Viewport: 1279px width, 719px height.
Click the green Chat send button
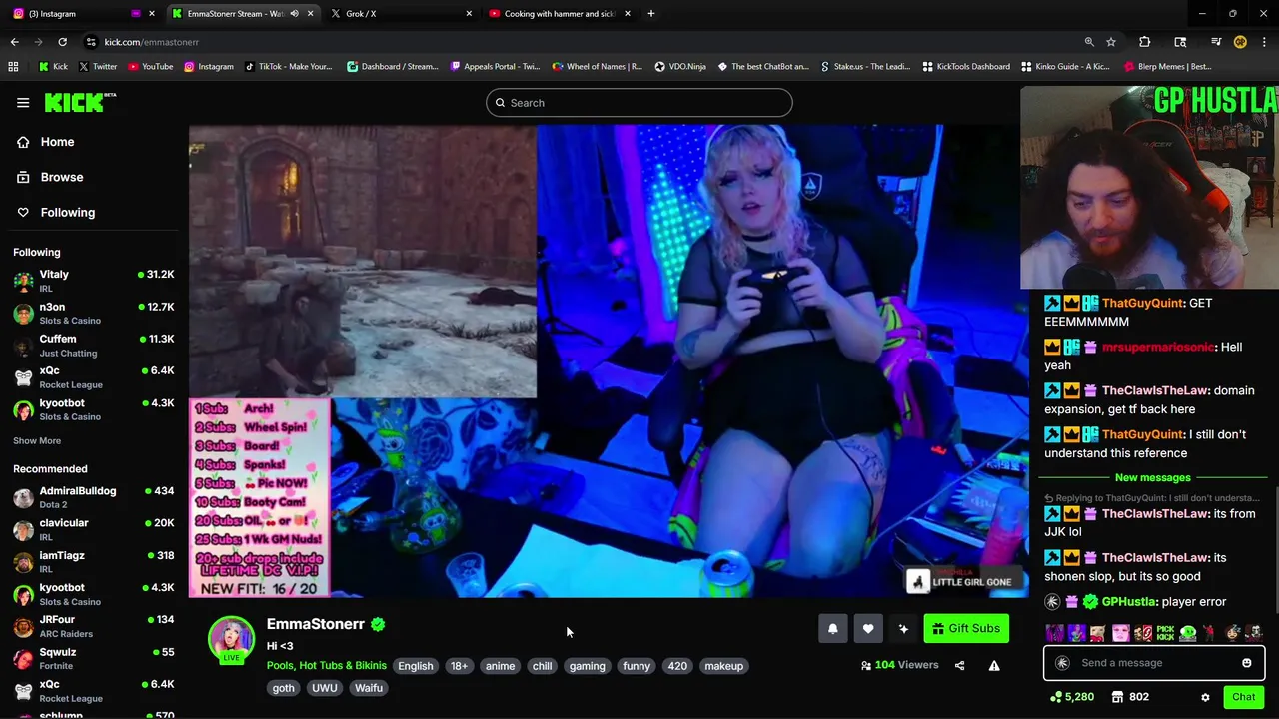click(1244, 697)
